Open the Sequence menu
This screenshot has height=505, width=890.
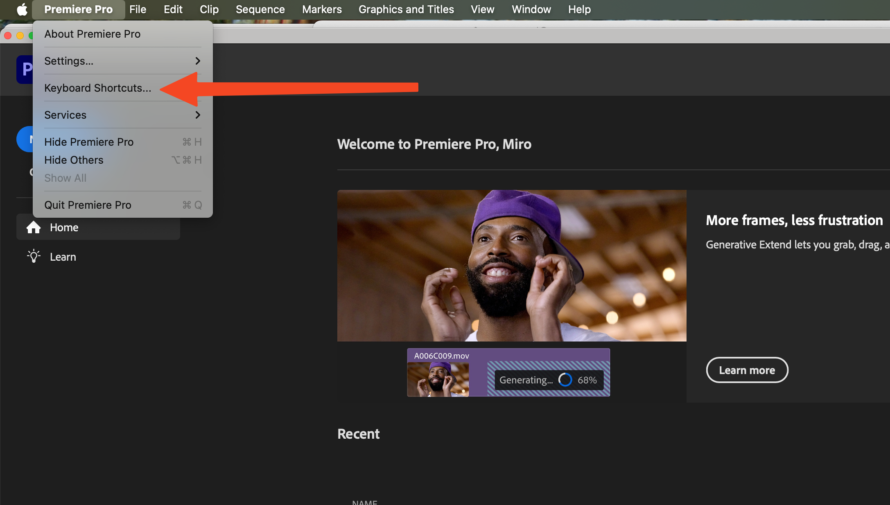click(260, 9)
